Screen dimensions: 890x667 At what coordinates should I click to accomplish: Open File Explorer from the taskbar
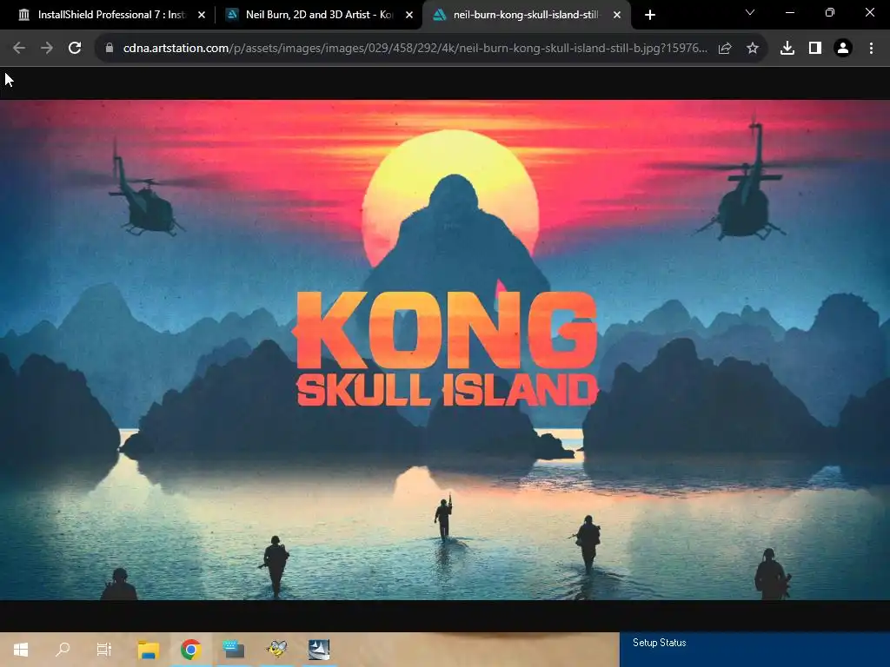tap(149, 650)
